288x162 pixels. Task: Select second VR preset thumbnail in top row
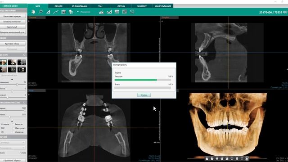click(12, 62)
